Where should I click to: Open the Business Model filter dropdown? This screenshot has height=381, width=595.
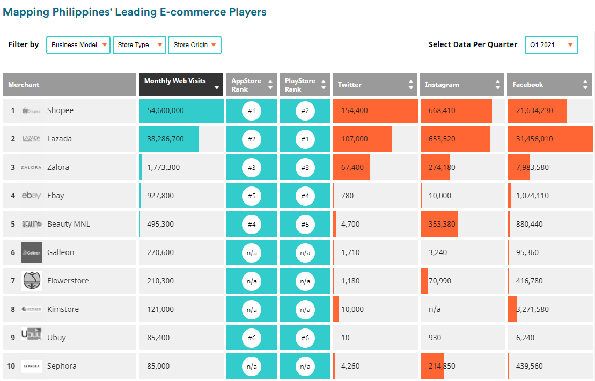78,44
